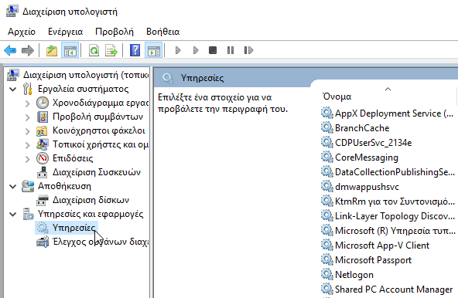Select the KtmRm για τον Συντονισμό service

395,201
